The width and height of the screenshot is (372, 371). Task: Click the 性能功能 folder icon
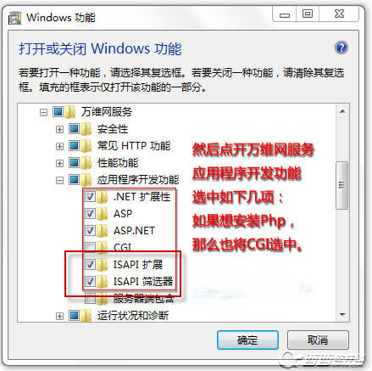coord(86,163)
